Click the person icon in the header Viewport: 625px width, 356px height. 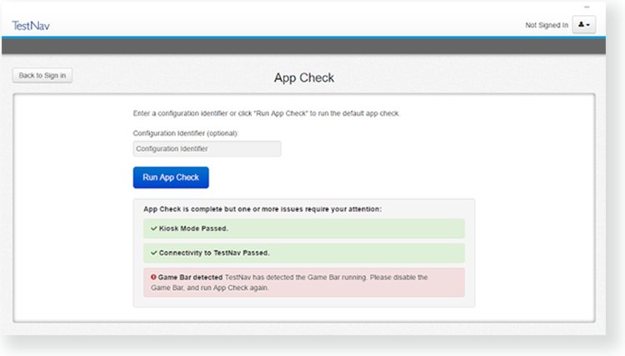581,25
